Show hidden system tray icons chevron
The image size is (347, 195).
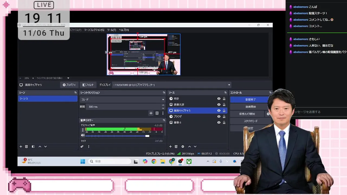click(x=208, y=161)
